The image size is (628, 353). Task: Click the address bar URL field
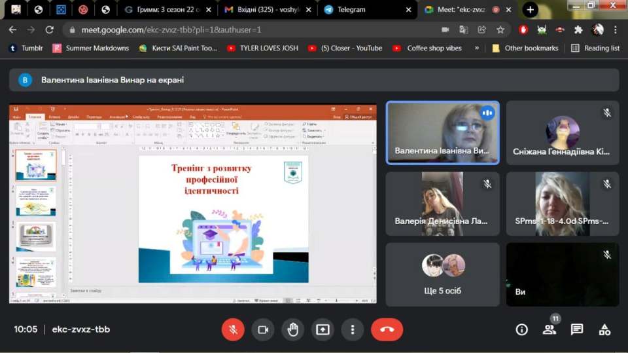(x=249, y=29)
